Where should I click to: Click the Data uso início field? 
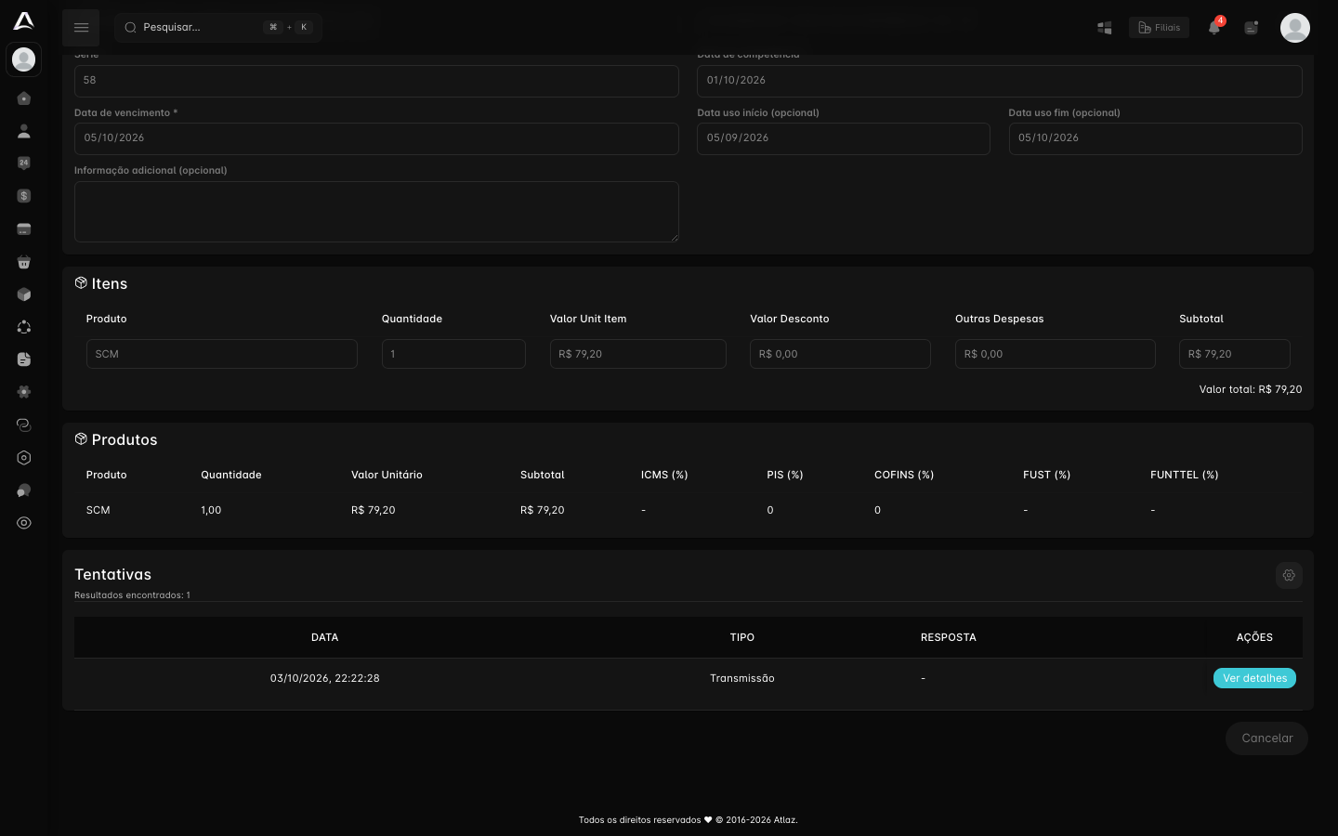pos(844,138)
